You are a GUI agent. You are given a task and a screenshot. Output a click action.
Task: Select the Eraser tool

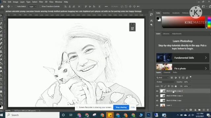pos(1,59)
